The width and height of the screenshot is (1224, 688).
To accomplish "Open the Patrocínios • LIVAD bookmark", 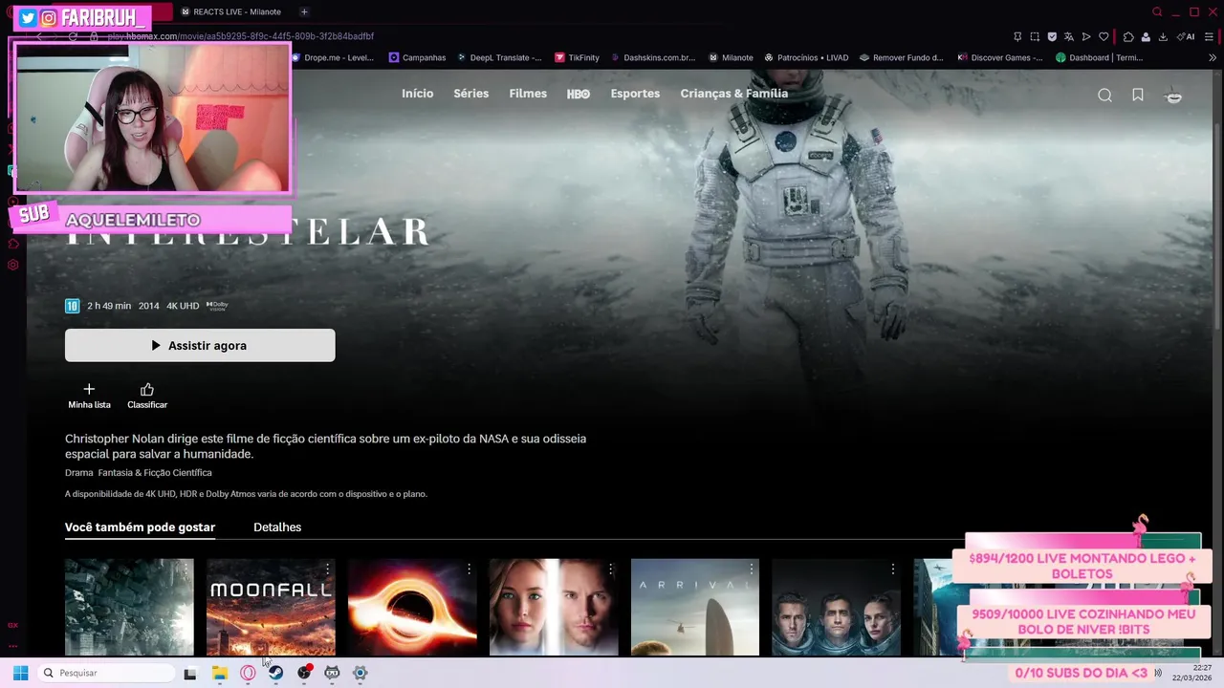I will coord(805,57).
